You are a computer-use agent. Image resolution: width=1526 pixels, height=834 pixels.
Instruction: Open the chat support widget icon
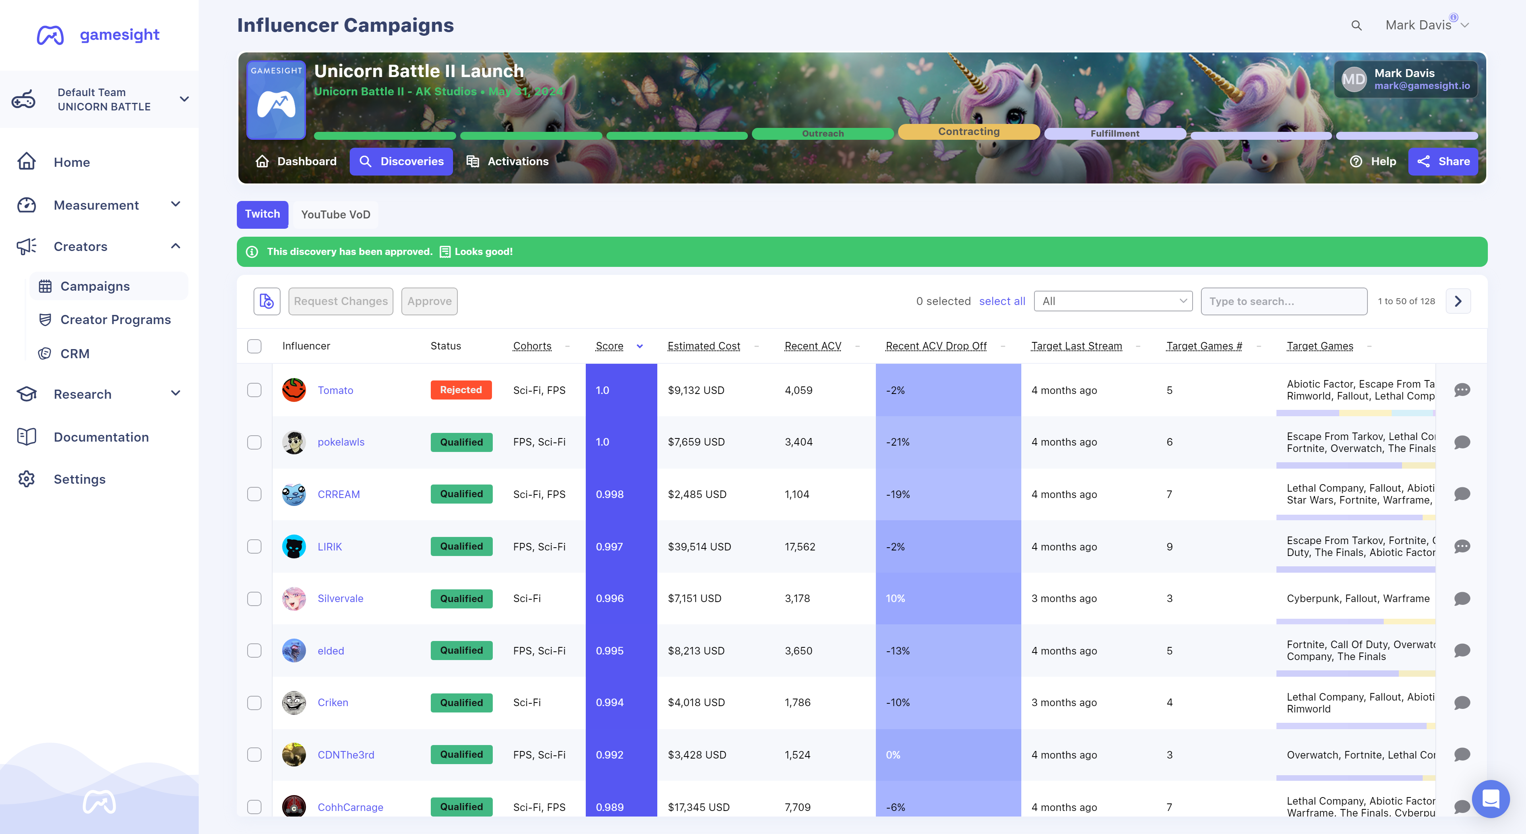tap(1491, 799)
